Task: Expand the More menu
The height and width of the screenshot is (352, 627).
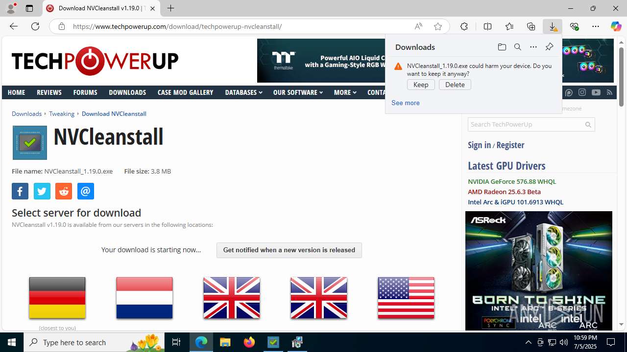Action: click(345, 92)
